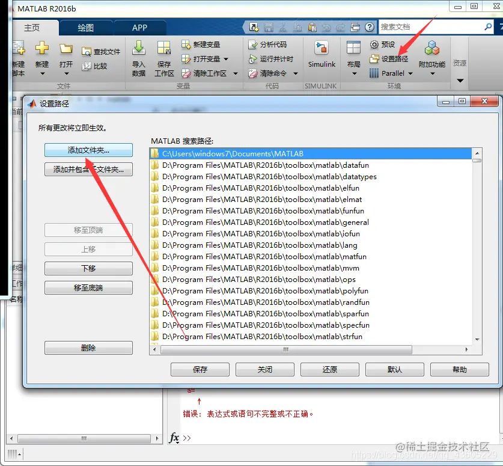The width and height of the screenshot is (503, 466).
Task: Expand the 资源 section arrow
Action: (460, 80)
